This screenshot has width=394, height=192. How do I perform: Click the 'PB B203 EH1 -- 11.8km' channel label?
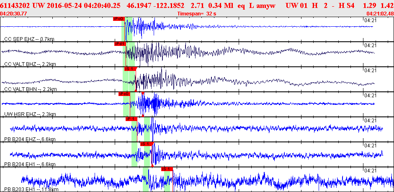point(31,189)
